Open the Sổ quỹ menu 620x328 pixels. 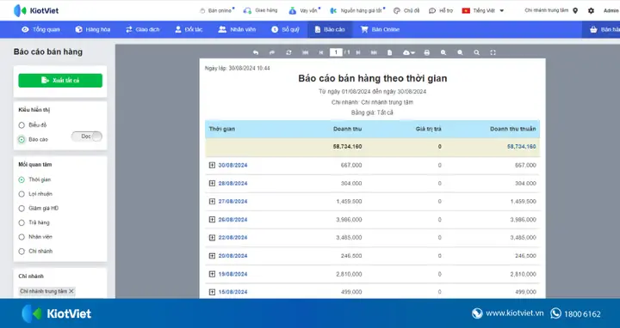[x=285, y=29]
